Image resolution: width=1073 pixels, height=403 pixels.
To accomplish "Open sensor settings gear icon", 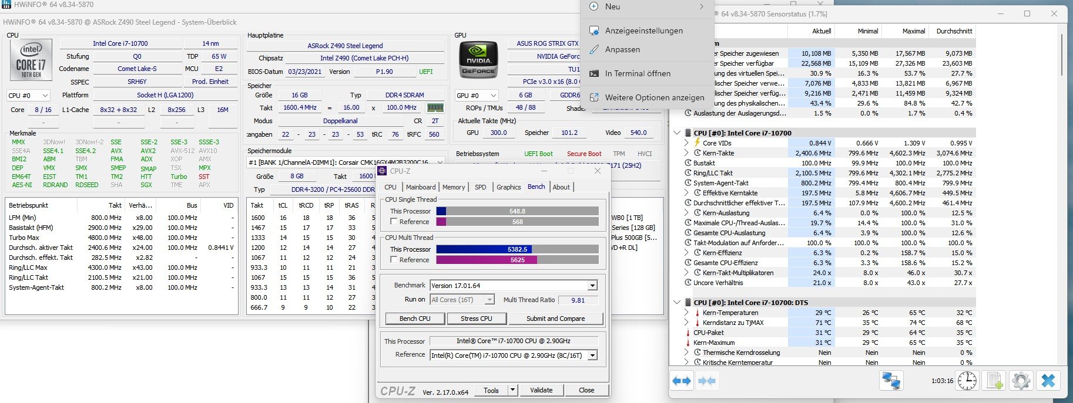I will pos(1021,381).
